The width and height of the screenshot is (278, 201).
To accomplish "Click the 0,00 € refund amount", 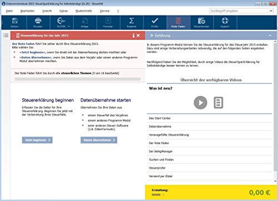I will click(x=260, y=193).
